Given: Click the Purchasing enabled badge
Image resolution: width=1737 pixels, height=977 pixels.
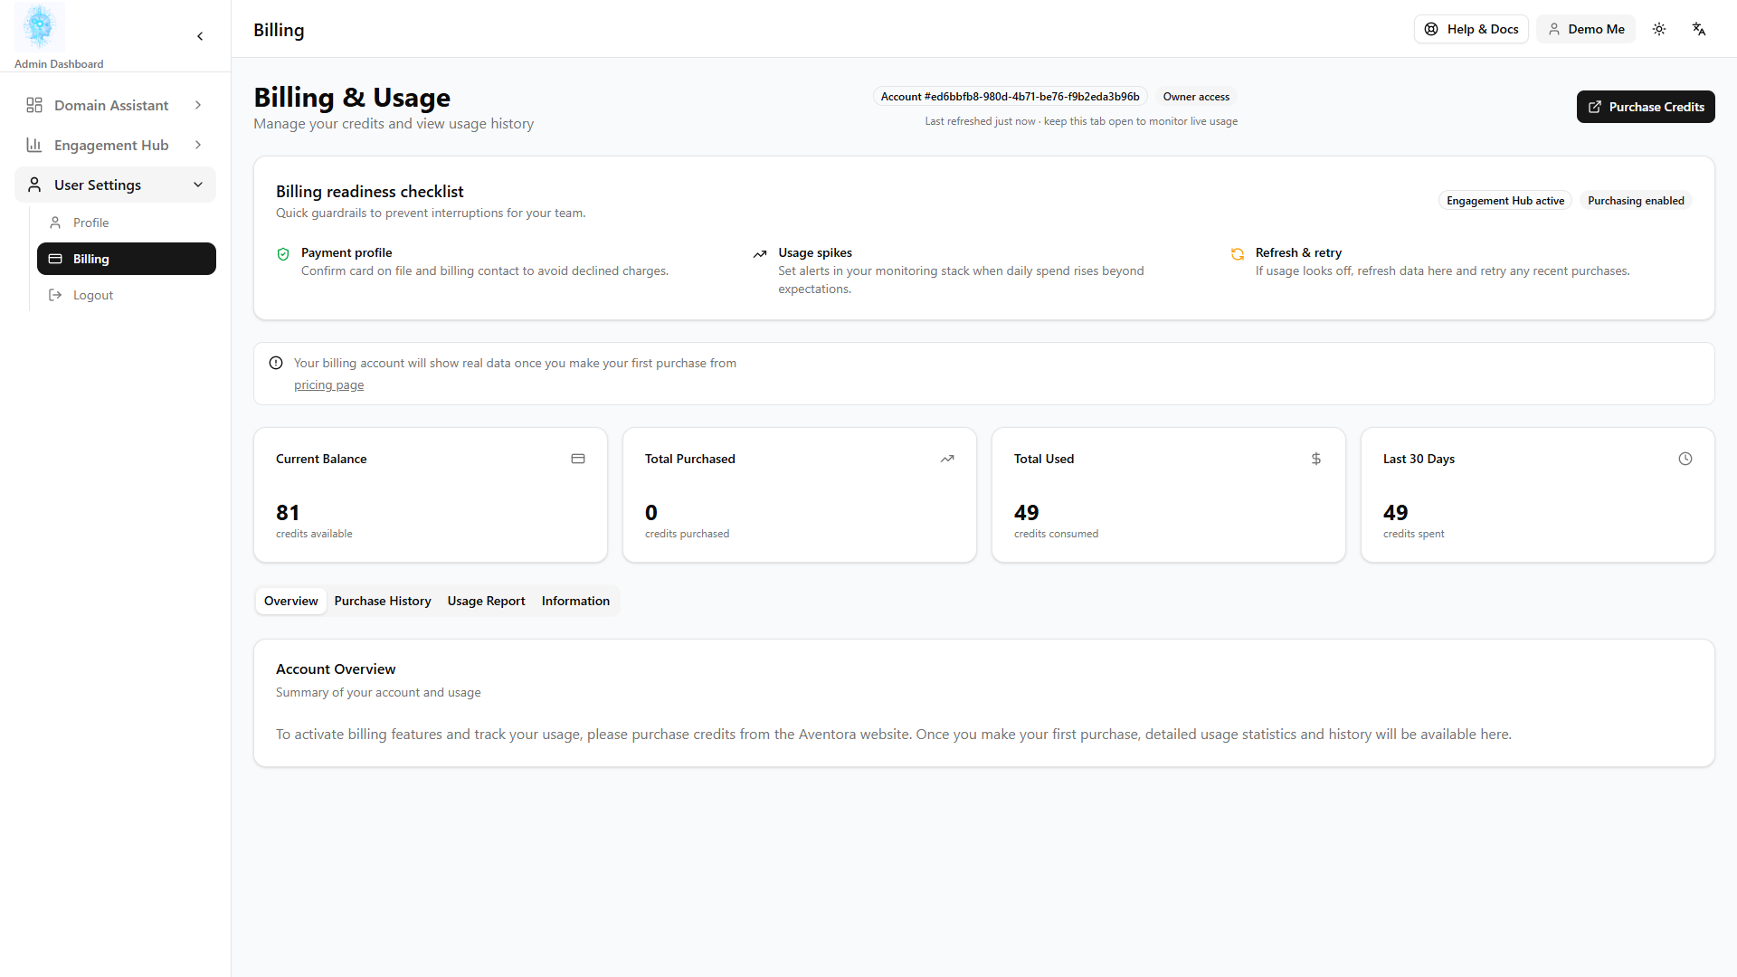Looking at the screenshot, I should (x=1636, y=201).
